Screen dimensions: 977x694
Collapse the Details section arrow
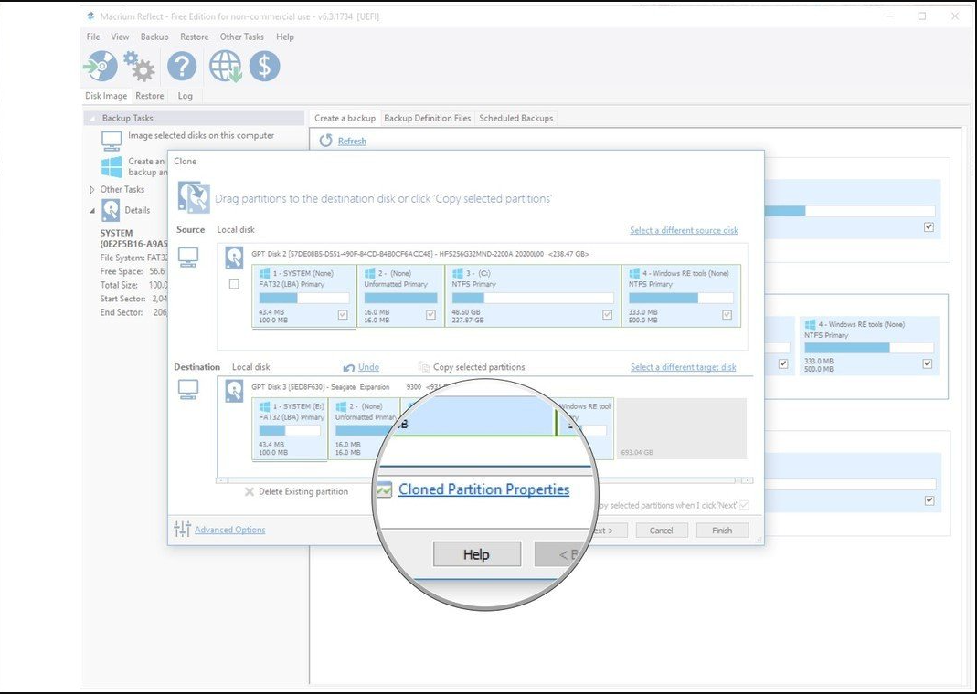(x=92, y=211)
